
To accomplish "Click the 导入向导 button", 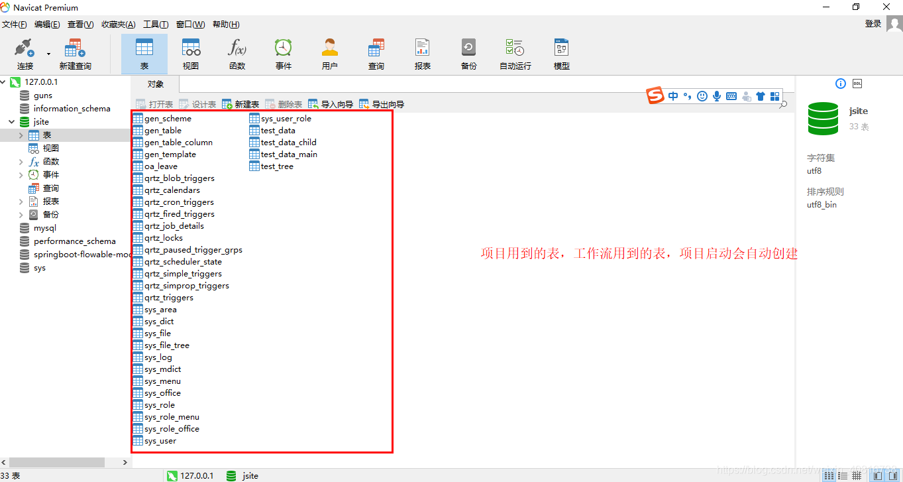I will point(331,104).
